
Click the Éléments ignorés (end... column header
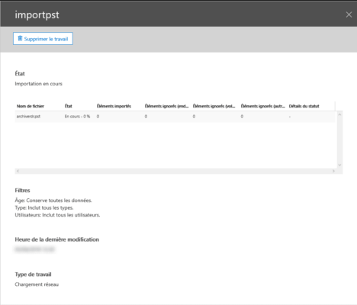pyautogui.click(x=166, y=106)
